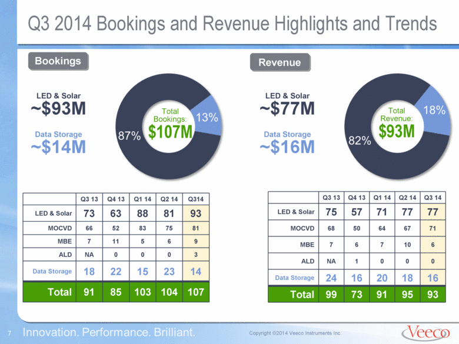Click bookings Data Storage value 23
The image size is (459, 344).
coord(169,272)
